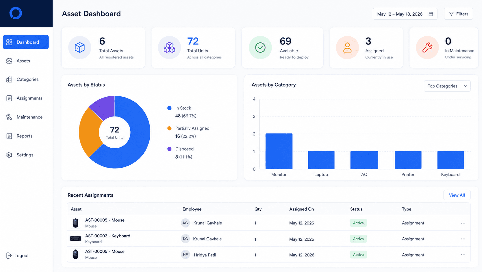
Task: Click the orange Partially Assigned legend dot
Action: [169, 128]
